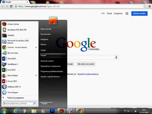This screenshot has width=152, height=114.
Task: Open aTube Catcher from Start menu
Action: tap(20, 24)
